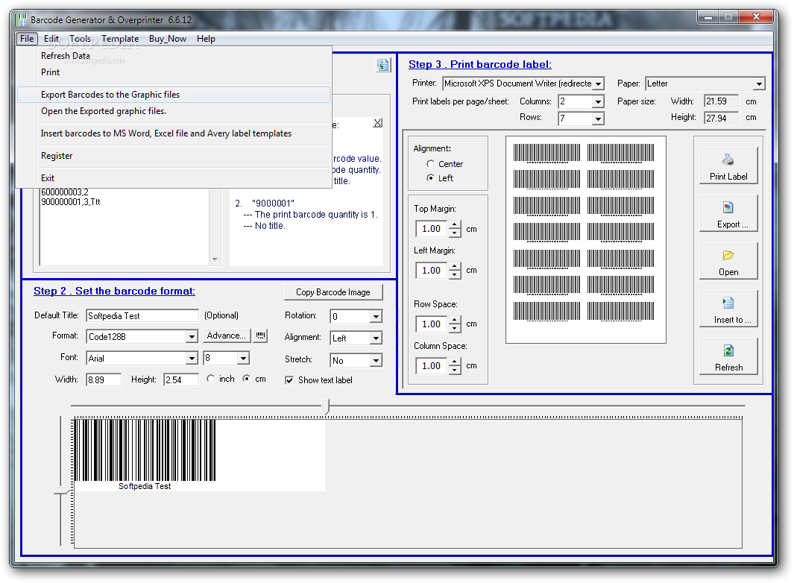Image resolution: width=794 pixels, height=583 pixels.
Task: Click the Default Title input field
Action: (x=142, y=315)
